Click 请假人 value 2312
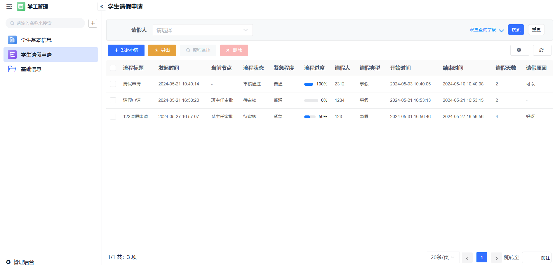 click(x=340, y=84)
